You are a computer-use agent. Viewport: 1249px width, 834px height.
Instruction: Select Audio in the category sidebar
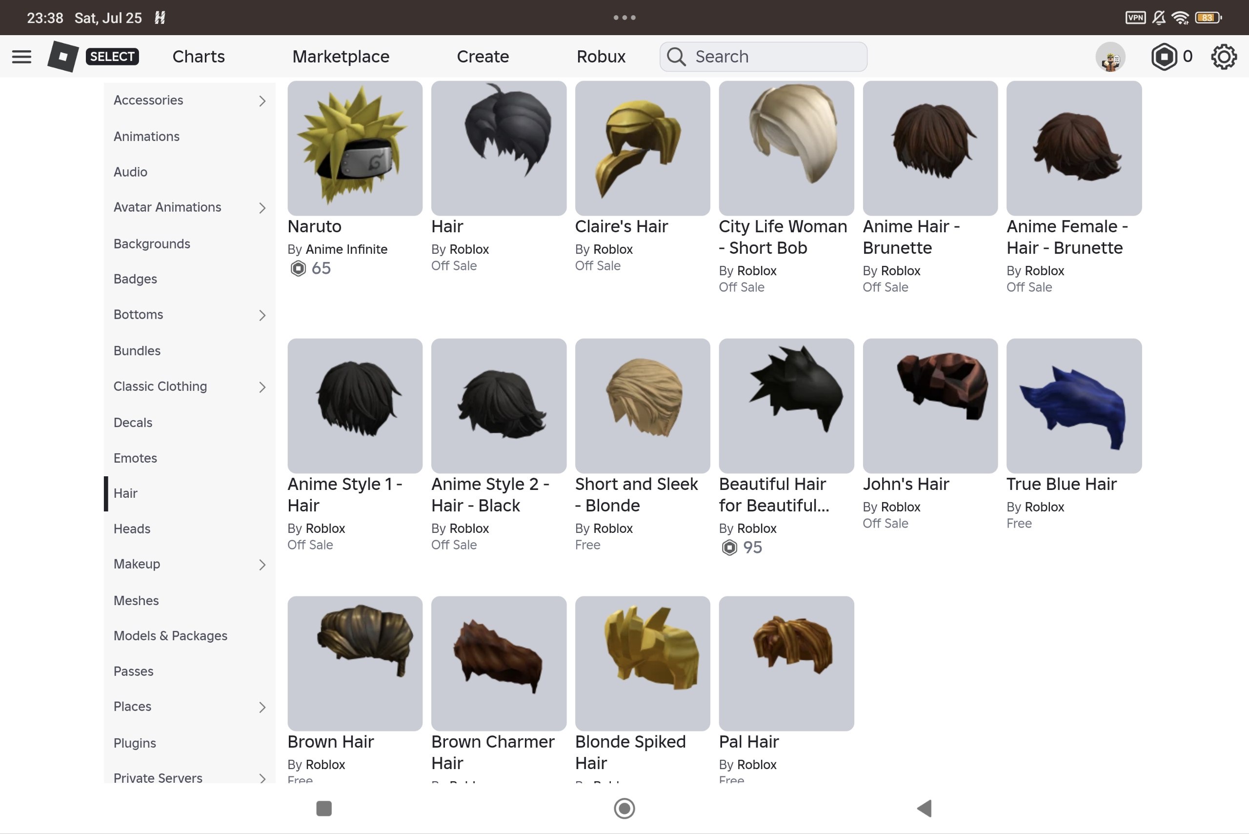(130, 172)
